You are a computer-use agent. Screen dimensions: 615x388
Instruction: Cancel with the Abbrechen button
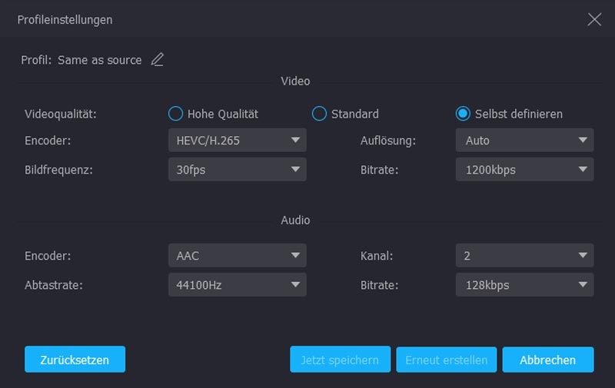point(548,360)
